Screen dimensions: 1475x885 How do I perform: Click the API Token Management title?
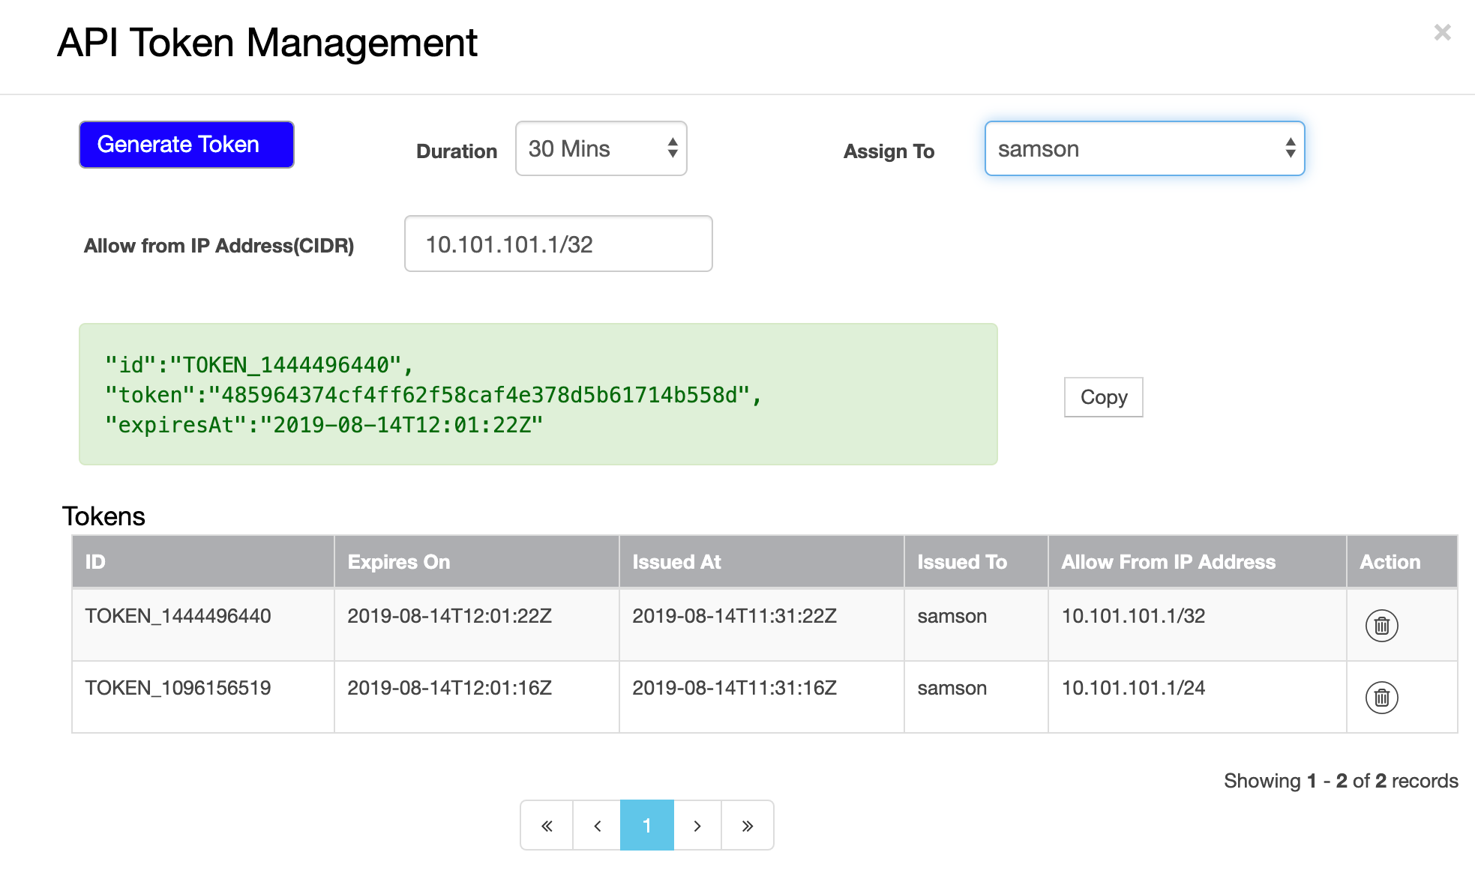pos(268,43)
